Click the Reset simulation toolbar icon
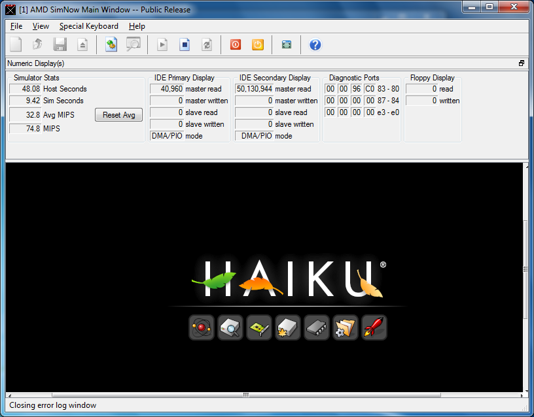 coord(207,44)
